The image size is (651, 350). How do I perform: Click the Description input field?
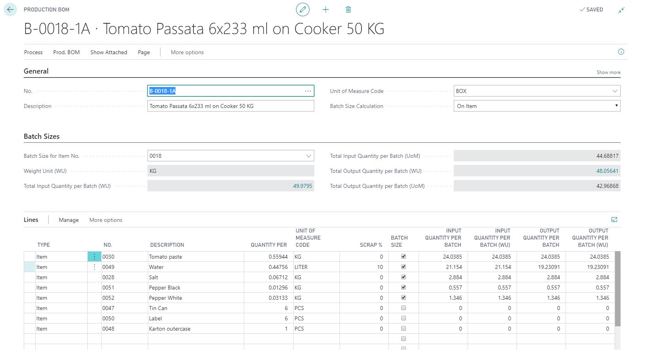[230, 106]
